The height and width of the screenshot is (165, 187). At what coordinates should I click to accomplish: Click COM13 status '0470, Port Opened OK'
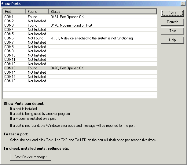67,68
